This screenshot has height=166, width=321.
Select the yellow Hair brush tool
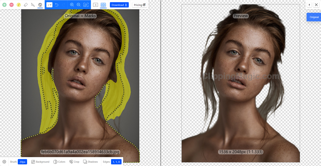19,5
